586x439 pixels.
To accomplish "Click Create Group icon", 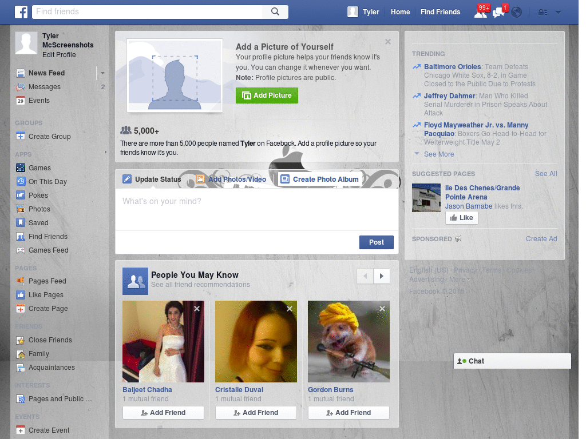I will point(21,136).
